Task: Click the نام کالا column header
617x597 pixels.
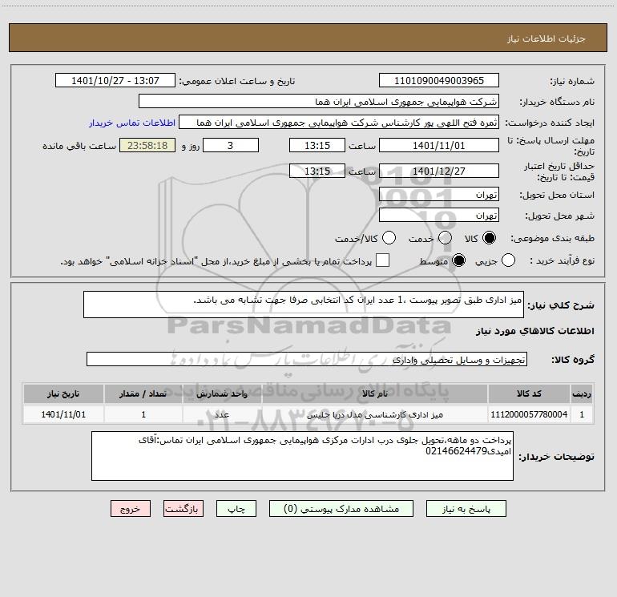Action: pos(375,393)
